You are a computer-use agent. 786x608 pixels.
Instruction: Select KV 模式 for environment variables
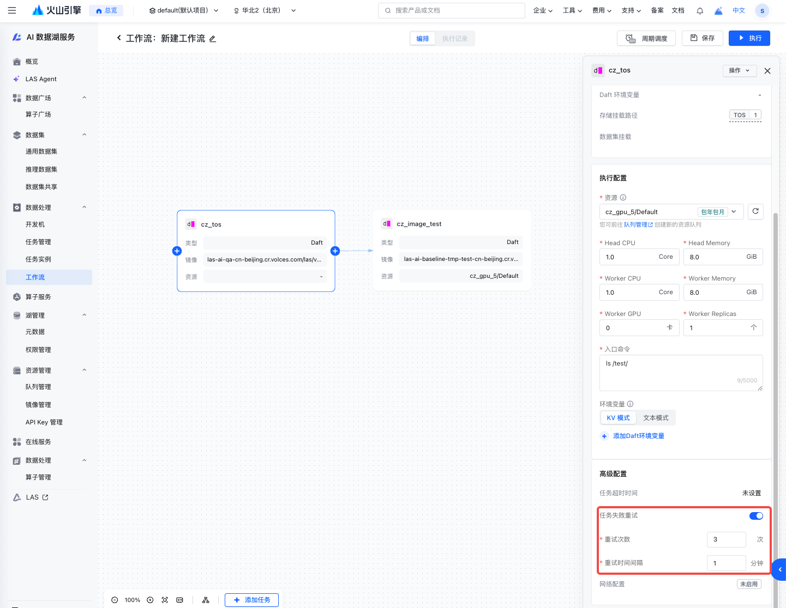pos(618,418)
